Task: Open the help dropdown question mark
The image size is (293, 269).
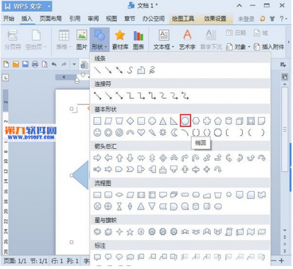Action: click(x=283, y=19)
